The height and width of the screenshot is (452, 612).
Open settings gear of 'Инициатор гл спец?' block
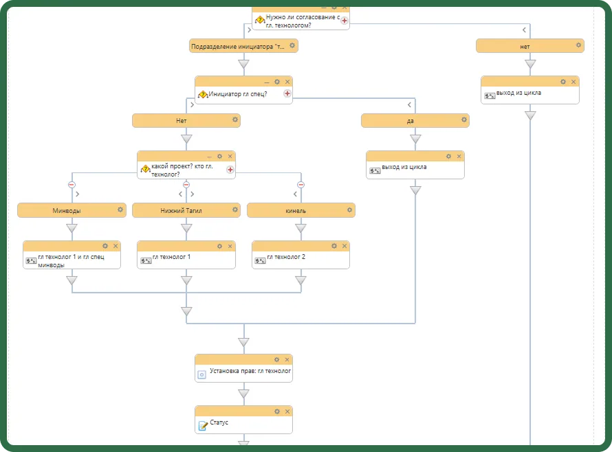[x=277, y=82]
